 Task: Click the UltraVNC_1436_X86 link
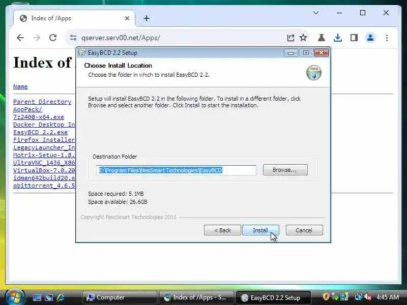[x=44, y=163]
